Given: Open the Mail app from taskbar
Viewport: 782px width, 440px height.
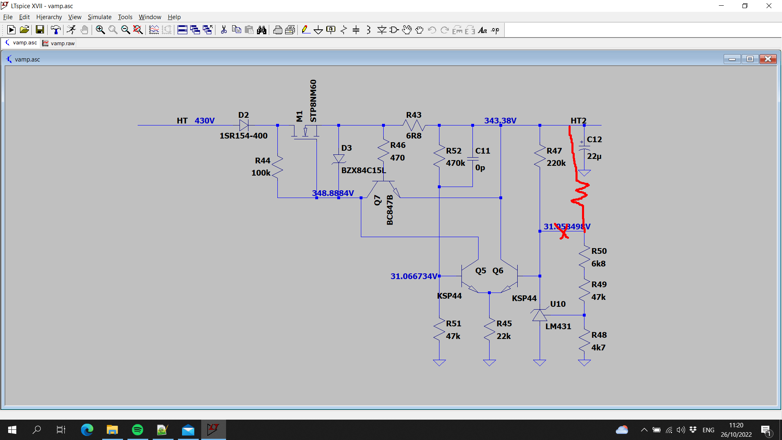Looking at the screenshot, I should tap(188, 430).
